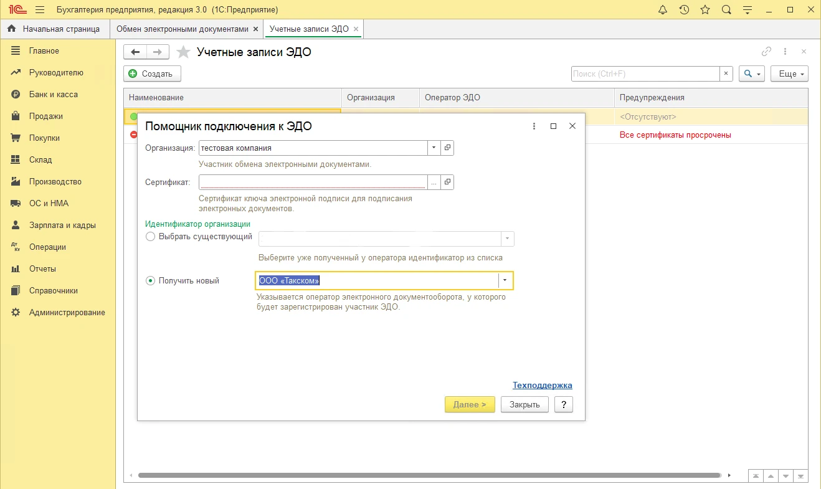Viewport: 821px width, 489px height.
Task: Click the notifications bell icon
Action: tap(663, 10)
